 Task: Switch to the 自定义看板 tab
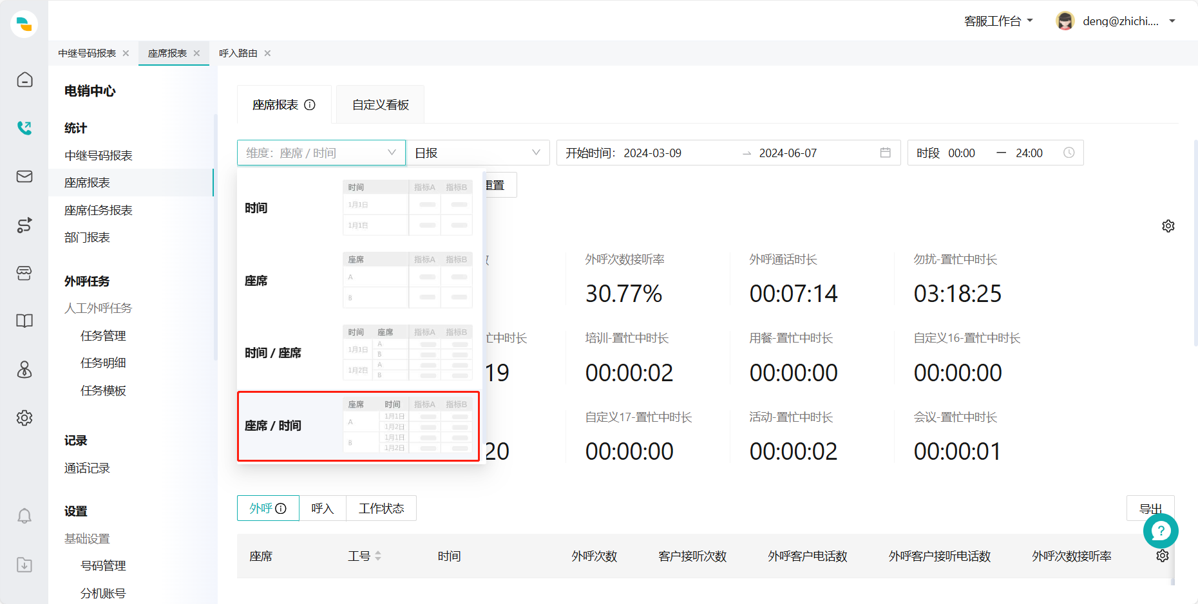380,105
